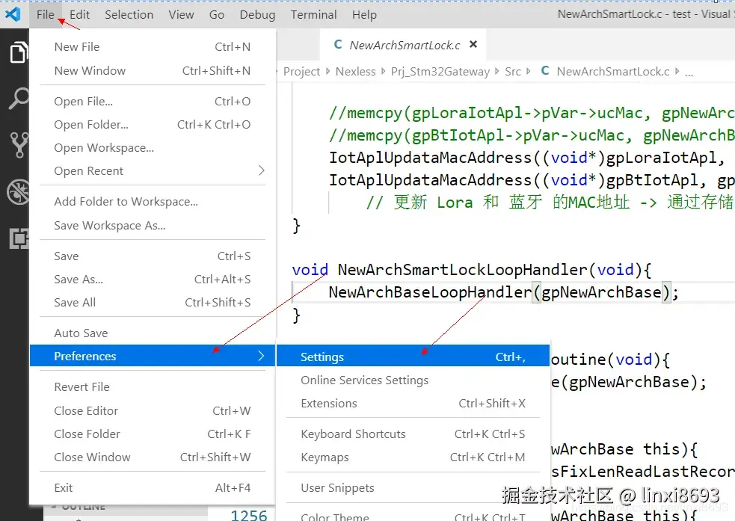Click the C file icon on editor tab
Viewport: 735px width, 521px height.
337,45
